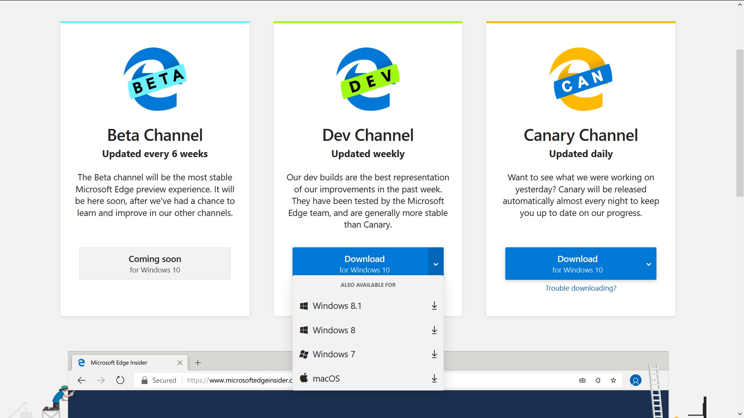Click the Windows logo beside Windows 8
Screen dimensions: 744x418
[304, 330]
